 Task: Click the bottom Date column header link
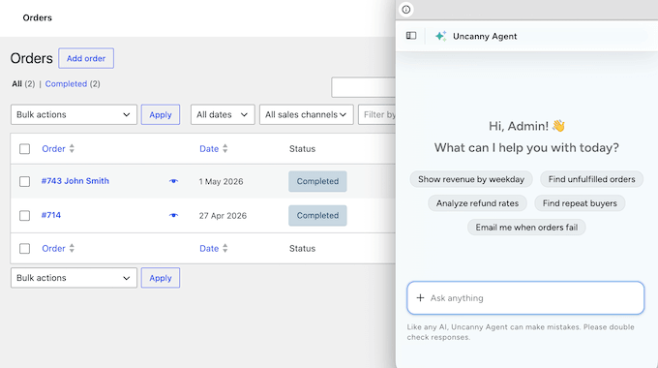click(x=209, y=248)
